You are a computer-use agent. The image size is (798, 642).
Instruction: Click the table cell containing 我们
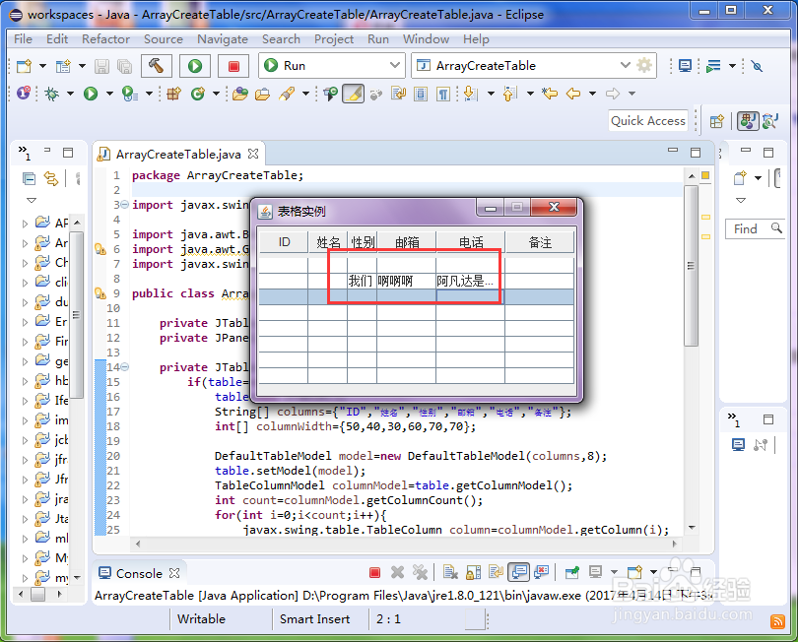coord(361,281)
